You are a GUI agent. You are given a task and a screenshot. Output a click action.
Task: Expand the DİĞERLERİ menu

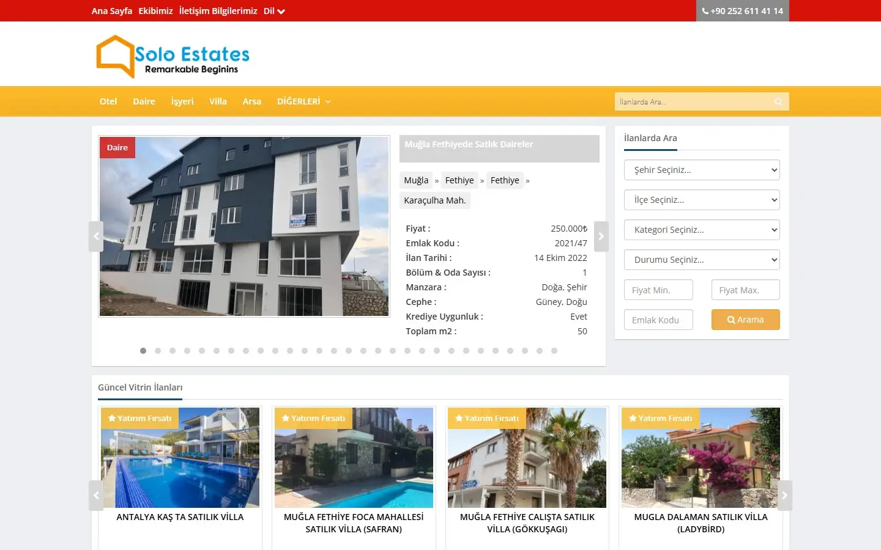(303, 101)
